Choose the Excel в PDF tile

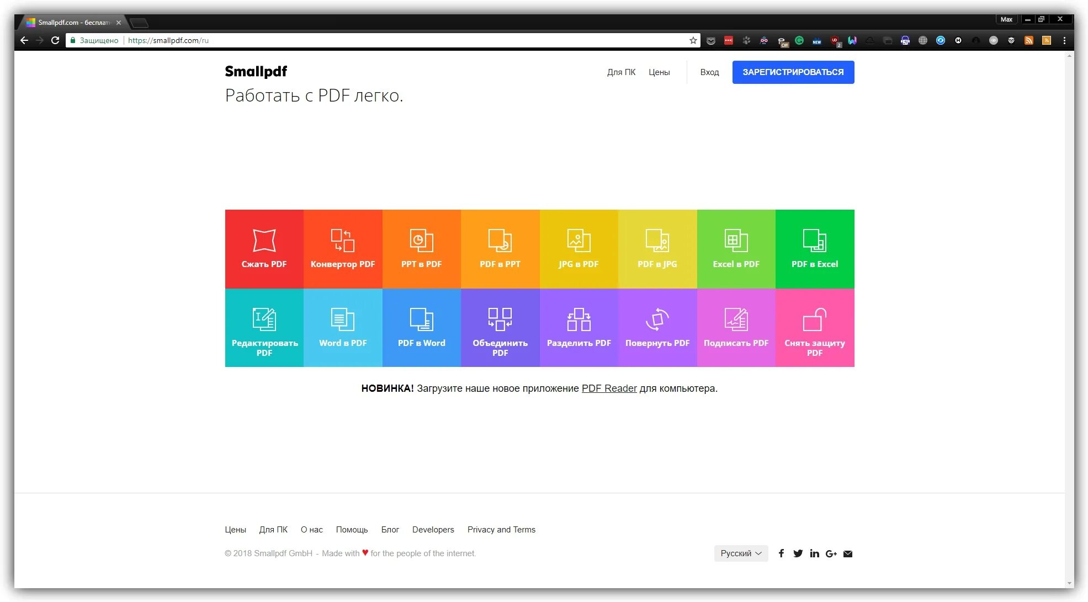click(736, 249)
